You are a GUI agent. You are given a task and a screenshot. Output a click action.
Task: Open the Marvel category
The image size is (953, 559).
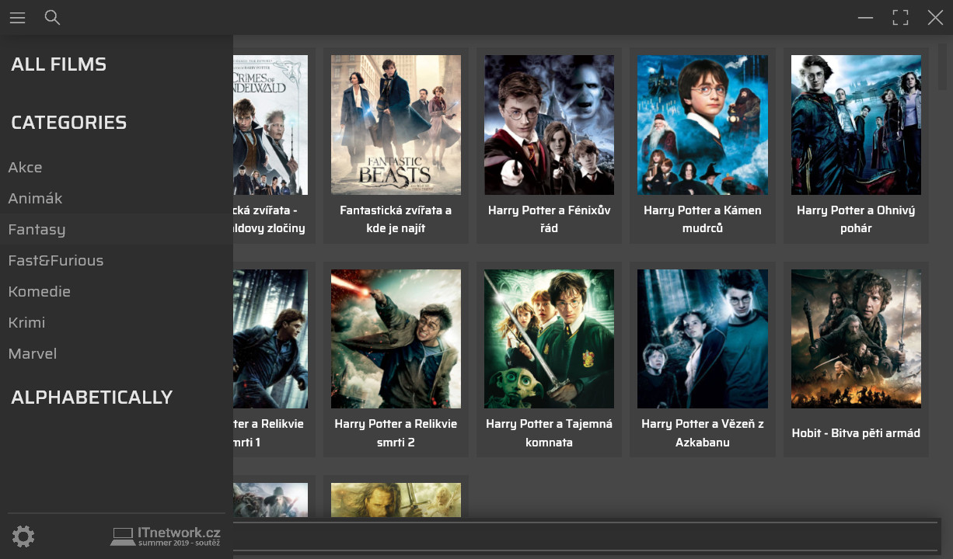point(32,354)
